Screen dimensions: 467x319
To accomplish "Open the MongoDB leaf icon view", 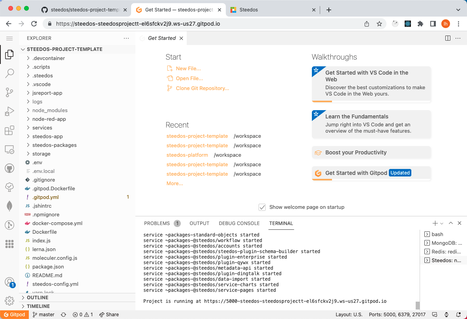I will tap(9, 206).
